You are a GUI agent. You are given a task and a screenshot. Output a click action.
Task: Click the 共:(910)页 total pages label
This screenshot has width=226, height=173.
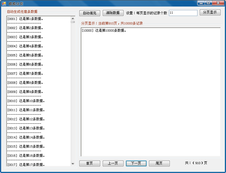point(196,163)
